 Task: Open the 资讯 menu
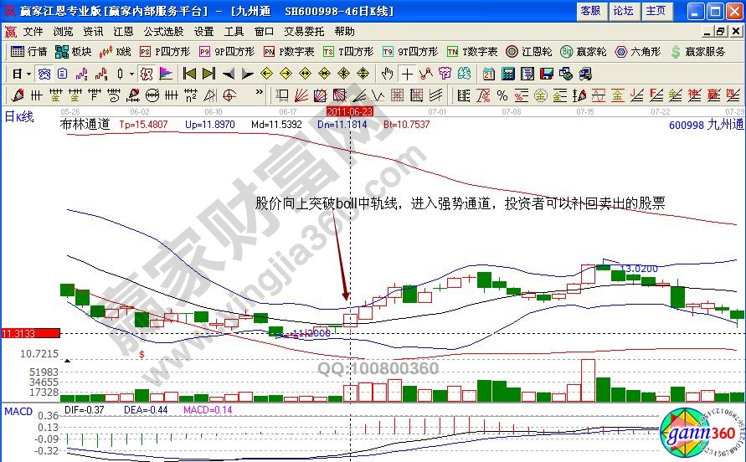point(93,32)
